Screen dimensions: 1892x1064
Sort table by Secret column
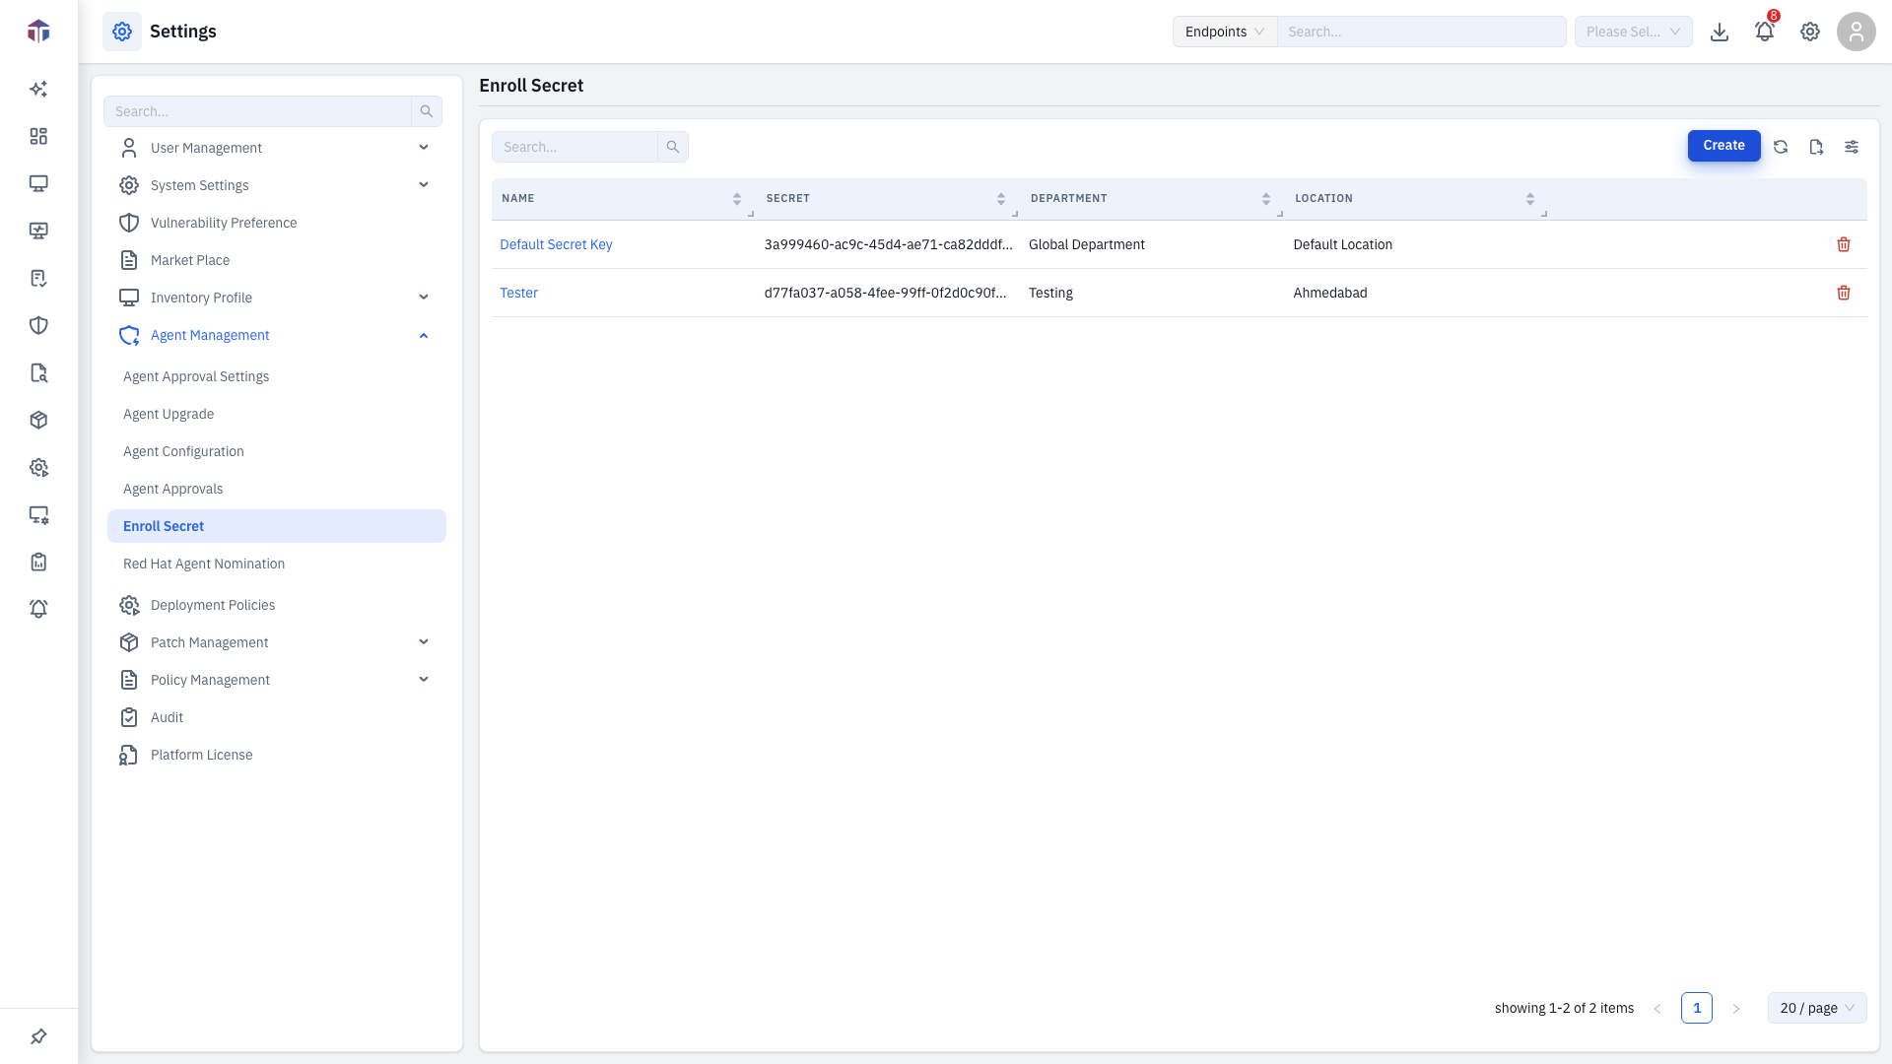click(x=1000, y=199)
